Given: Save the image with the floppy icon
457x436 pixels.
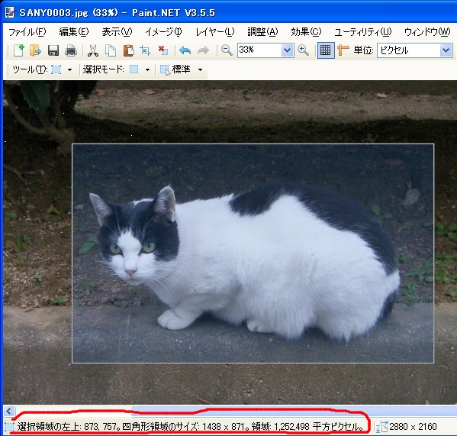Looking at the screenshot, I should point(53,50).
